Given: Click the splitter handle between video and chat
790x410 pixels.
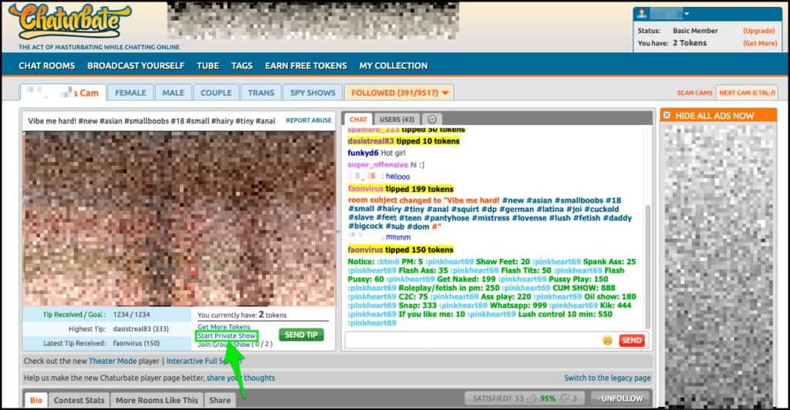Looking at the screenshot, I should [x=338, y=232].
